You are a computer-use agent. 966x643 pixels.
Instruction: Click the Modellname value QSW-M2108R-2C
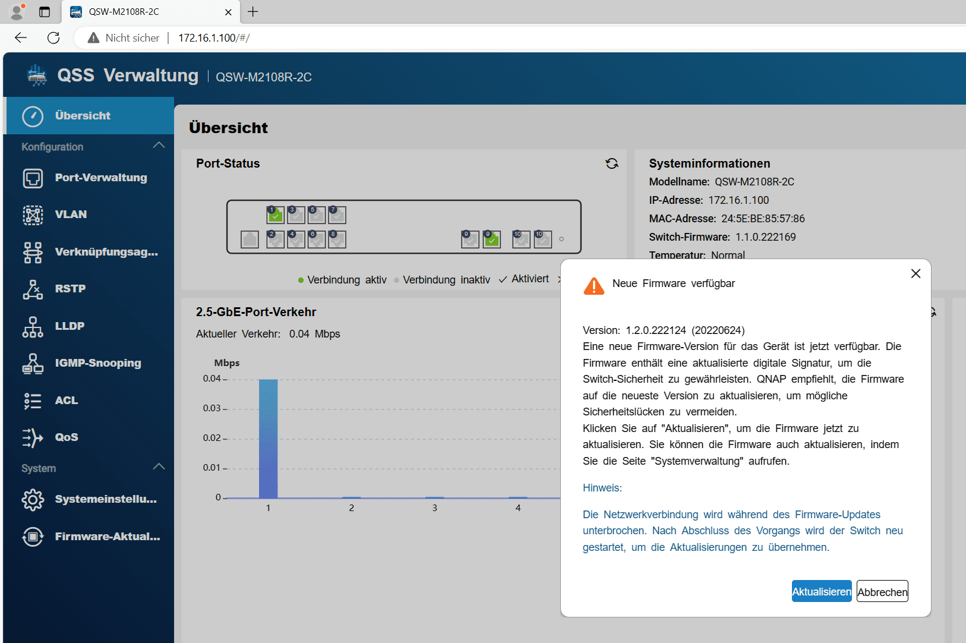(x=755, y=182)
